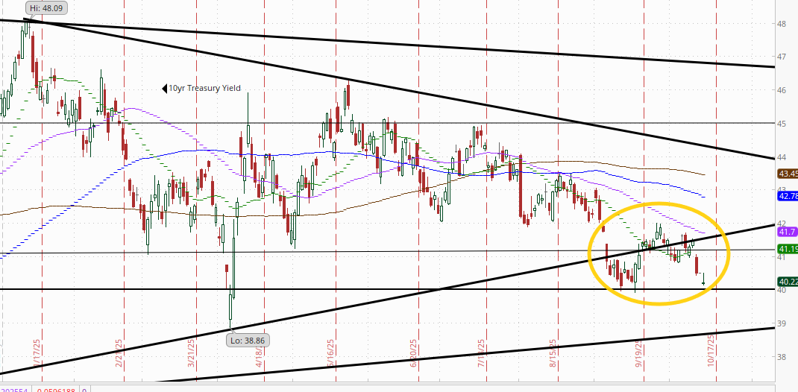
Task: Select the 3/21/25 date marker
Action: [191, 354]
